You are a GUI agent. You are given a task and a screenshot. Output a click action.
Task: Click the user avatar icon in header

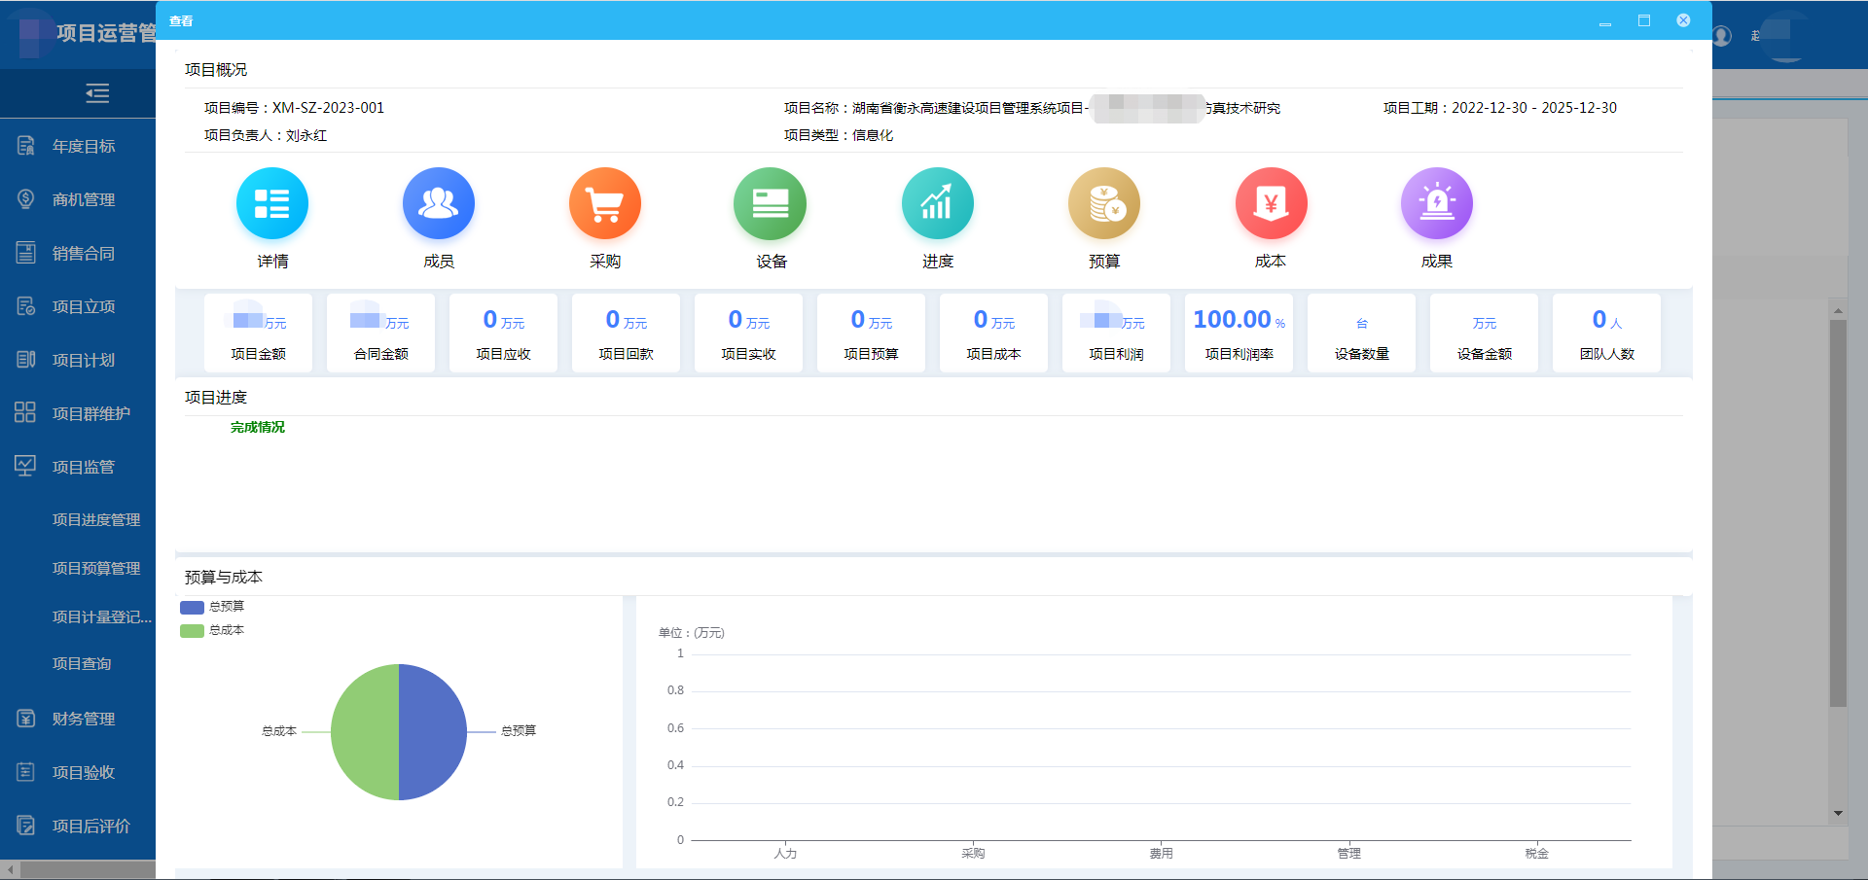pos(1722,36)
